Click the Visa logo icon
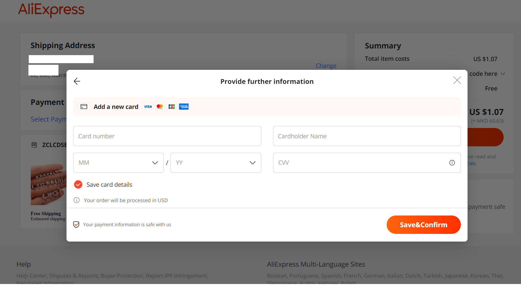The image size is (521, 285). pyautogui.click(x=148, y=107)
